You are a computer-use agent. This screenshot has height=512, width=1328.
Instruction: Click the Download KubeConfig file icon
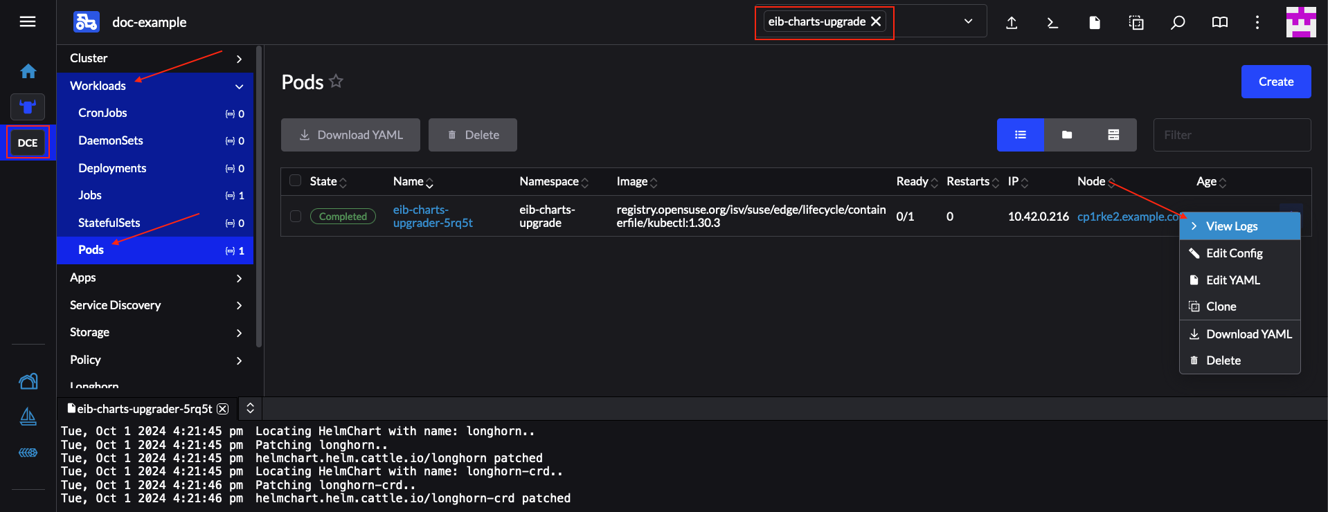1095,23
